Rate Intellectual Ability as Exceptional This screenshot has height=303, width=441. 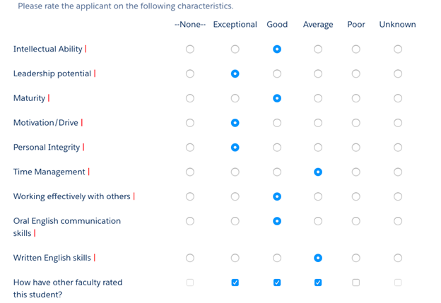[x=235, y=49]
